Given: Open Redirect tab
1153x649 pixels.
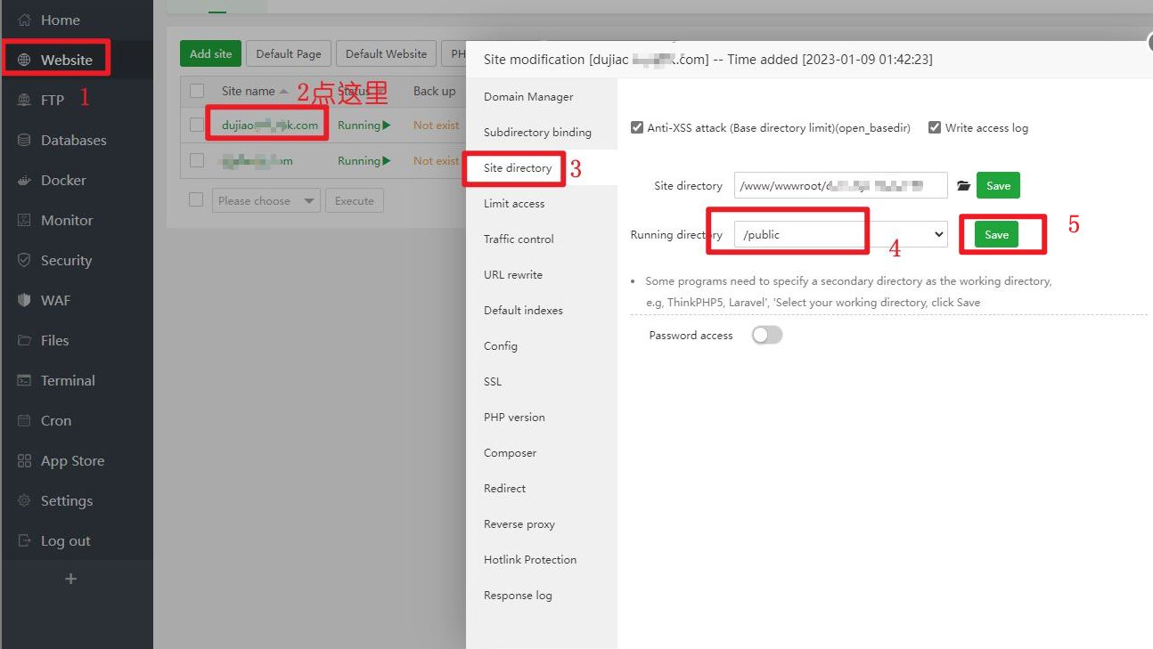Looking at the screenshot, I should (504, 488).
